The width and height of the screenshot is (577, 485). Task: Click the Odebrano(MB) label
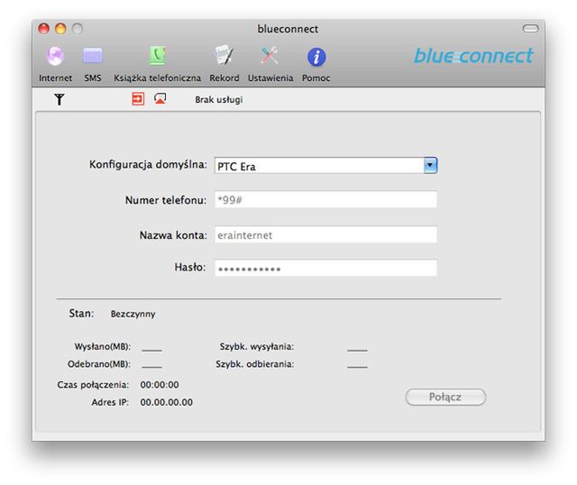(x=99, y=364)
